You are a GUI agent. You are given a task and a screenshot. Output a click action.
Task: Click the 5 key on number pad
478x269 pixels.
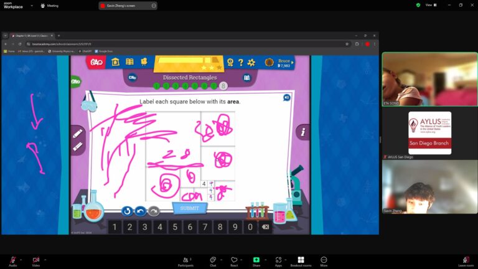tap(175, 227)
